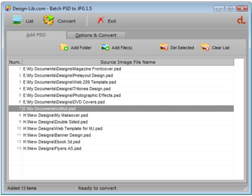This screenshot has height=196, width=252.
Task: Select row Flyers A5.psd
Action: [121, 149]
